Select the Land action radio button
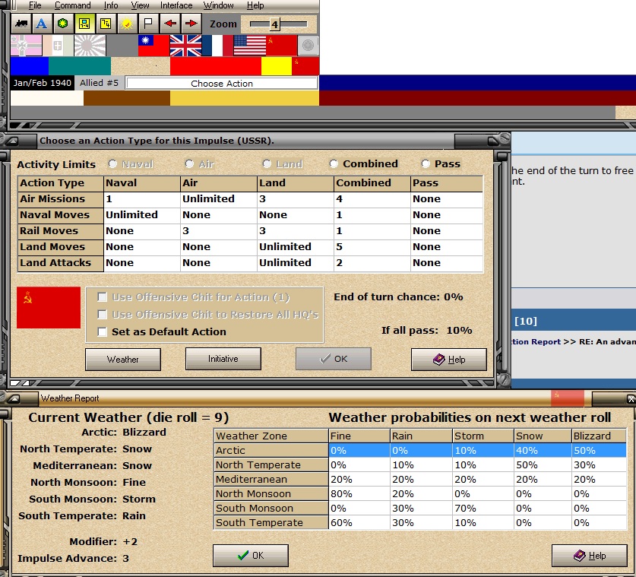The image size is (636, 577). (x=267, y=164)
